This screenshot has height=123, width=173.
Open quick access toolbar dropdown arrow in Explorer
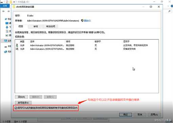tap(14, 2)
